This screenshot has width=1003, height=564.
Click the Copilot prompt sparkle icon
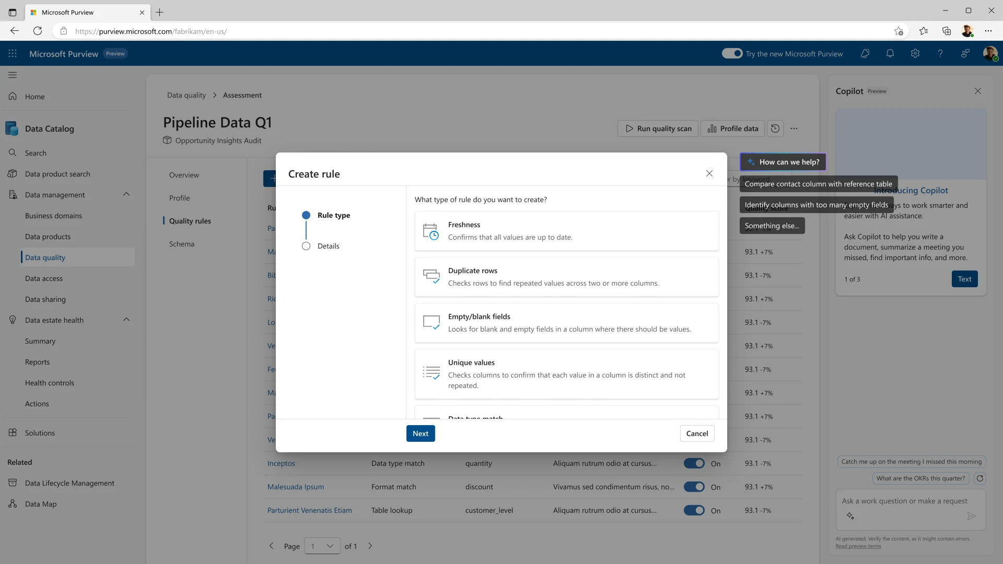[x=850, y=516]
